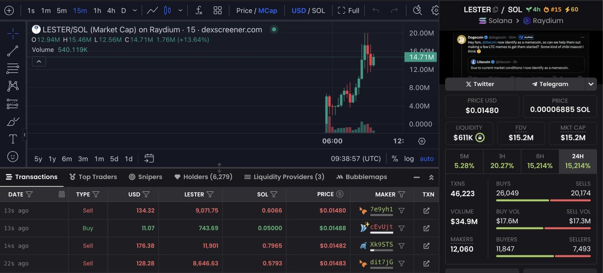This screenshot has height=273, width=603.
Task: Select the crosshair cursor tool
Action: click(13, 33)
